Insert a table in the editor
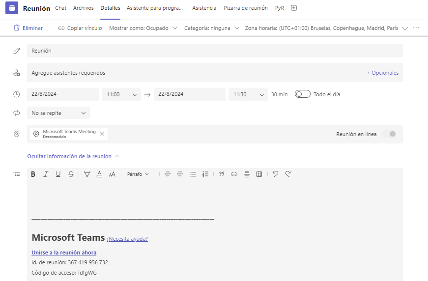 click(x=259, y=174)
